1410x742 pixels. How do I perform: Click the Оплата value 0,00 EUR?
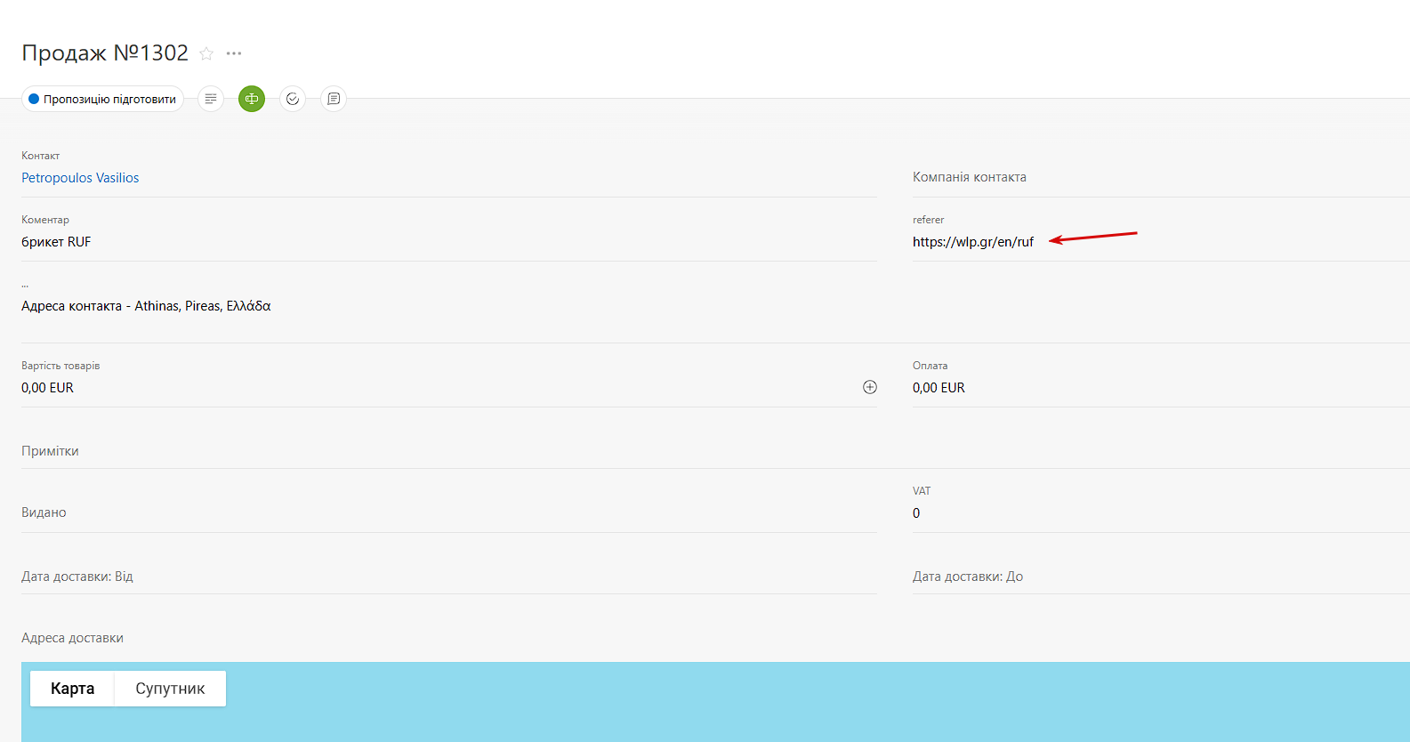(939, 388)
